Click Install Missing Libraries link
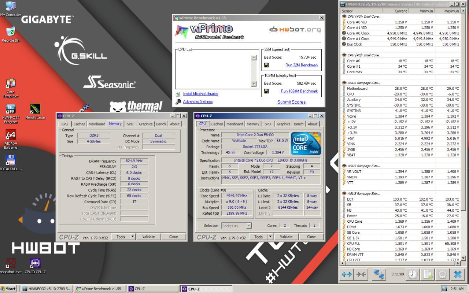 click(x=200, y=94)
